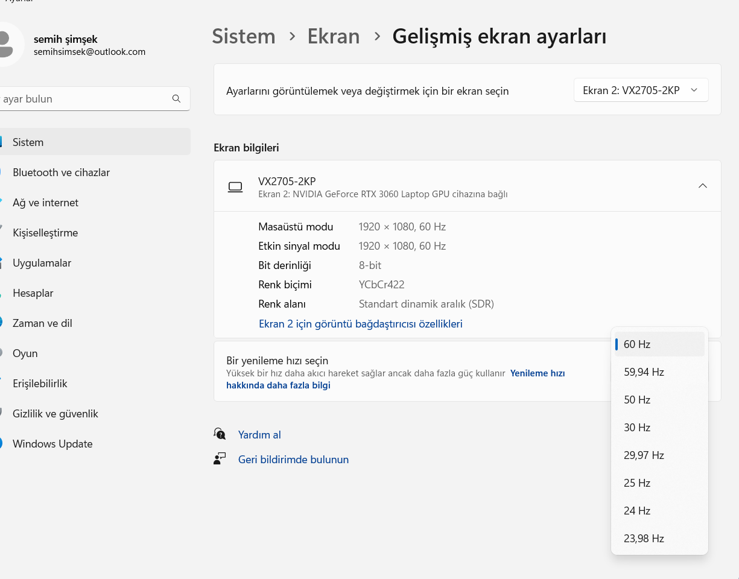The image size is (739, 579).
Task: Focus the settings search field
Action: tap(84, 99)
